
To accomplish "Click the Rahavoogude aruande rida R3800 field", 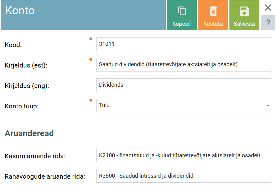I will click(x=183, y=176).
